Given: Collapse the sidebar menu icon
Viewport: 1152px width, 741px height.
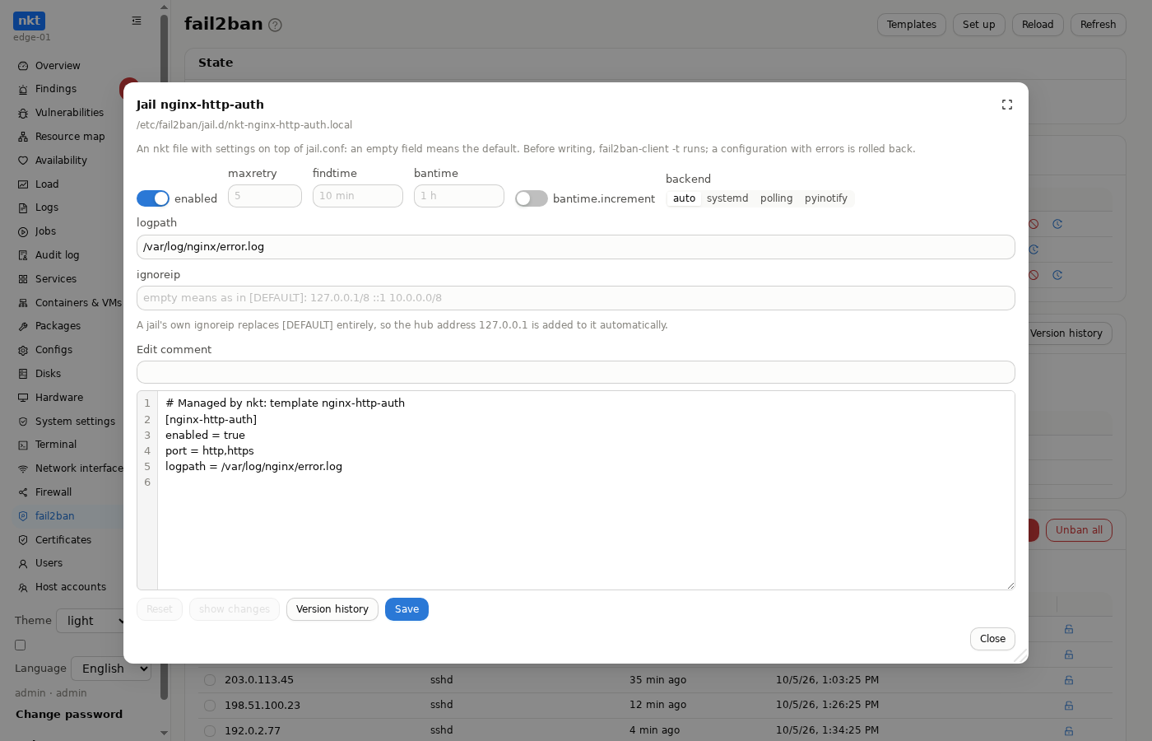Looking at the screenshot, I should click(x=137, y=21).
